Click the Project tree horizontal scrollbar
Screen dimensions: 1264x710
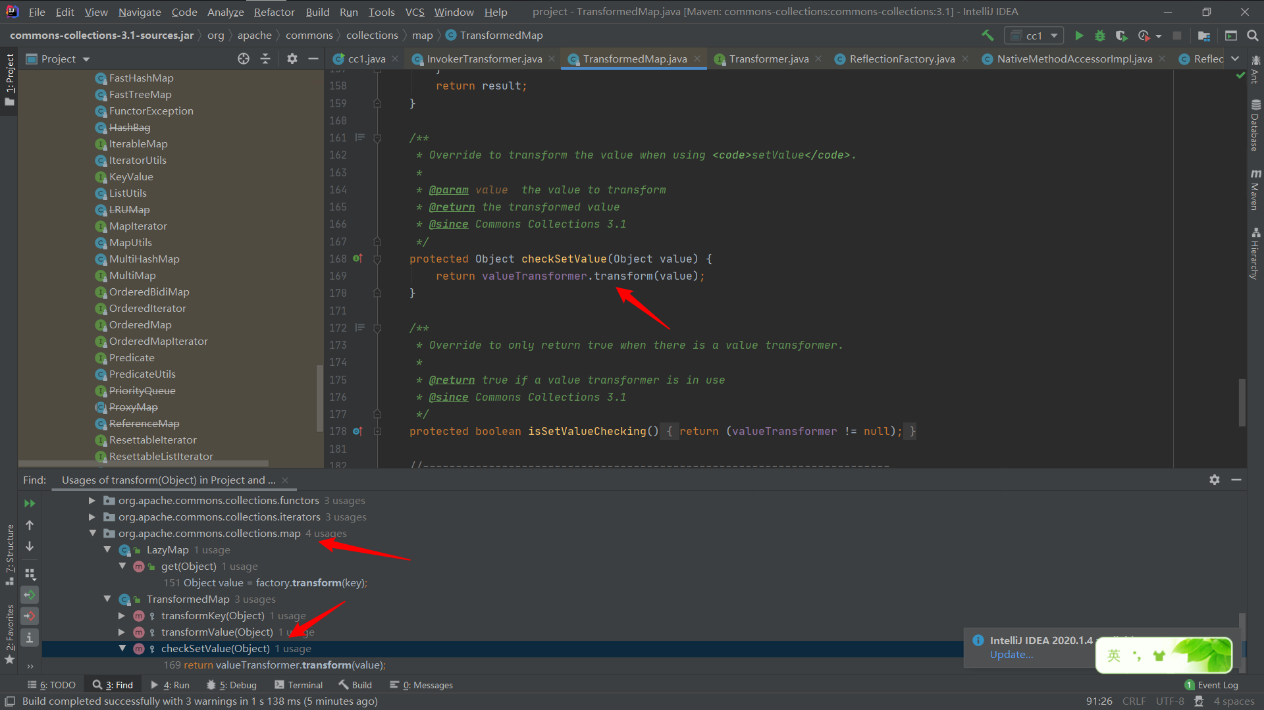click(x=144, y=463)
